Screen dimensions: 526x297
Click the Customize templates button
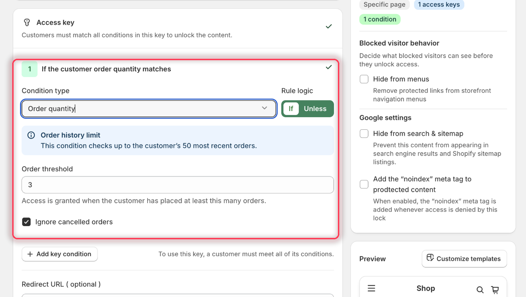pos(464,259)
